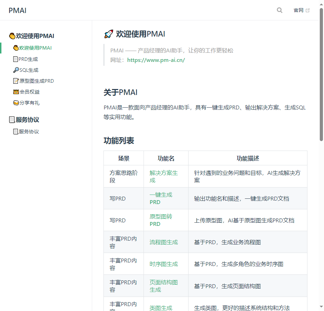Image resolution: width=324 pixels, height=311 pixels.
Task: Open the 分享有礼 sidebar page
Action: tap(26, 103)
